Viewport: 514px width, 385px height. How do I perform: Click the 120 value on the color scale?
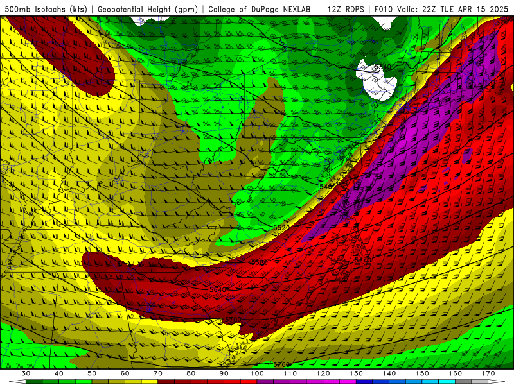coord(323,373)
